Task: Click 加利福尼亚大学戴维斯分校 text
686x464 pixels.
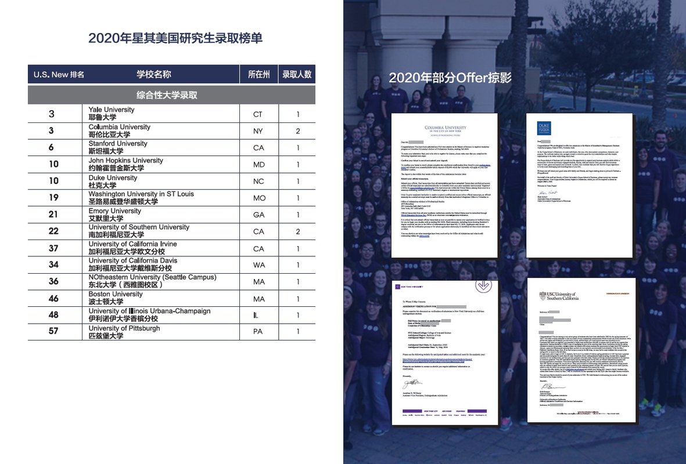Action: point(130,268)
